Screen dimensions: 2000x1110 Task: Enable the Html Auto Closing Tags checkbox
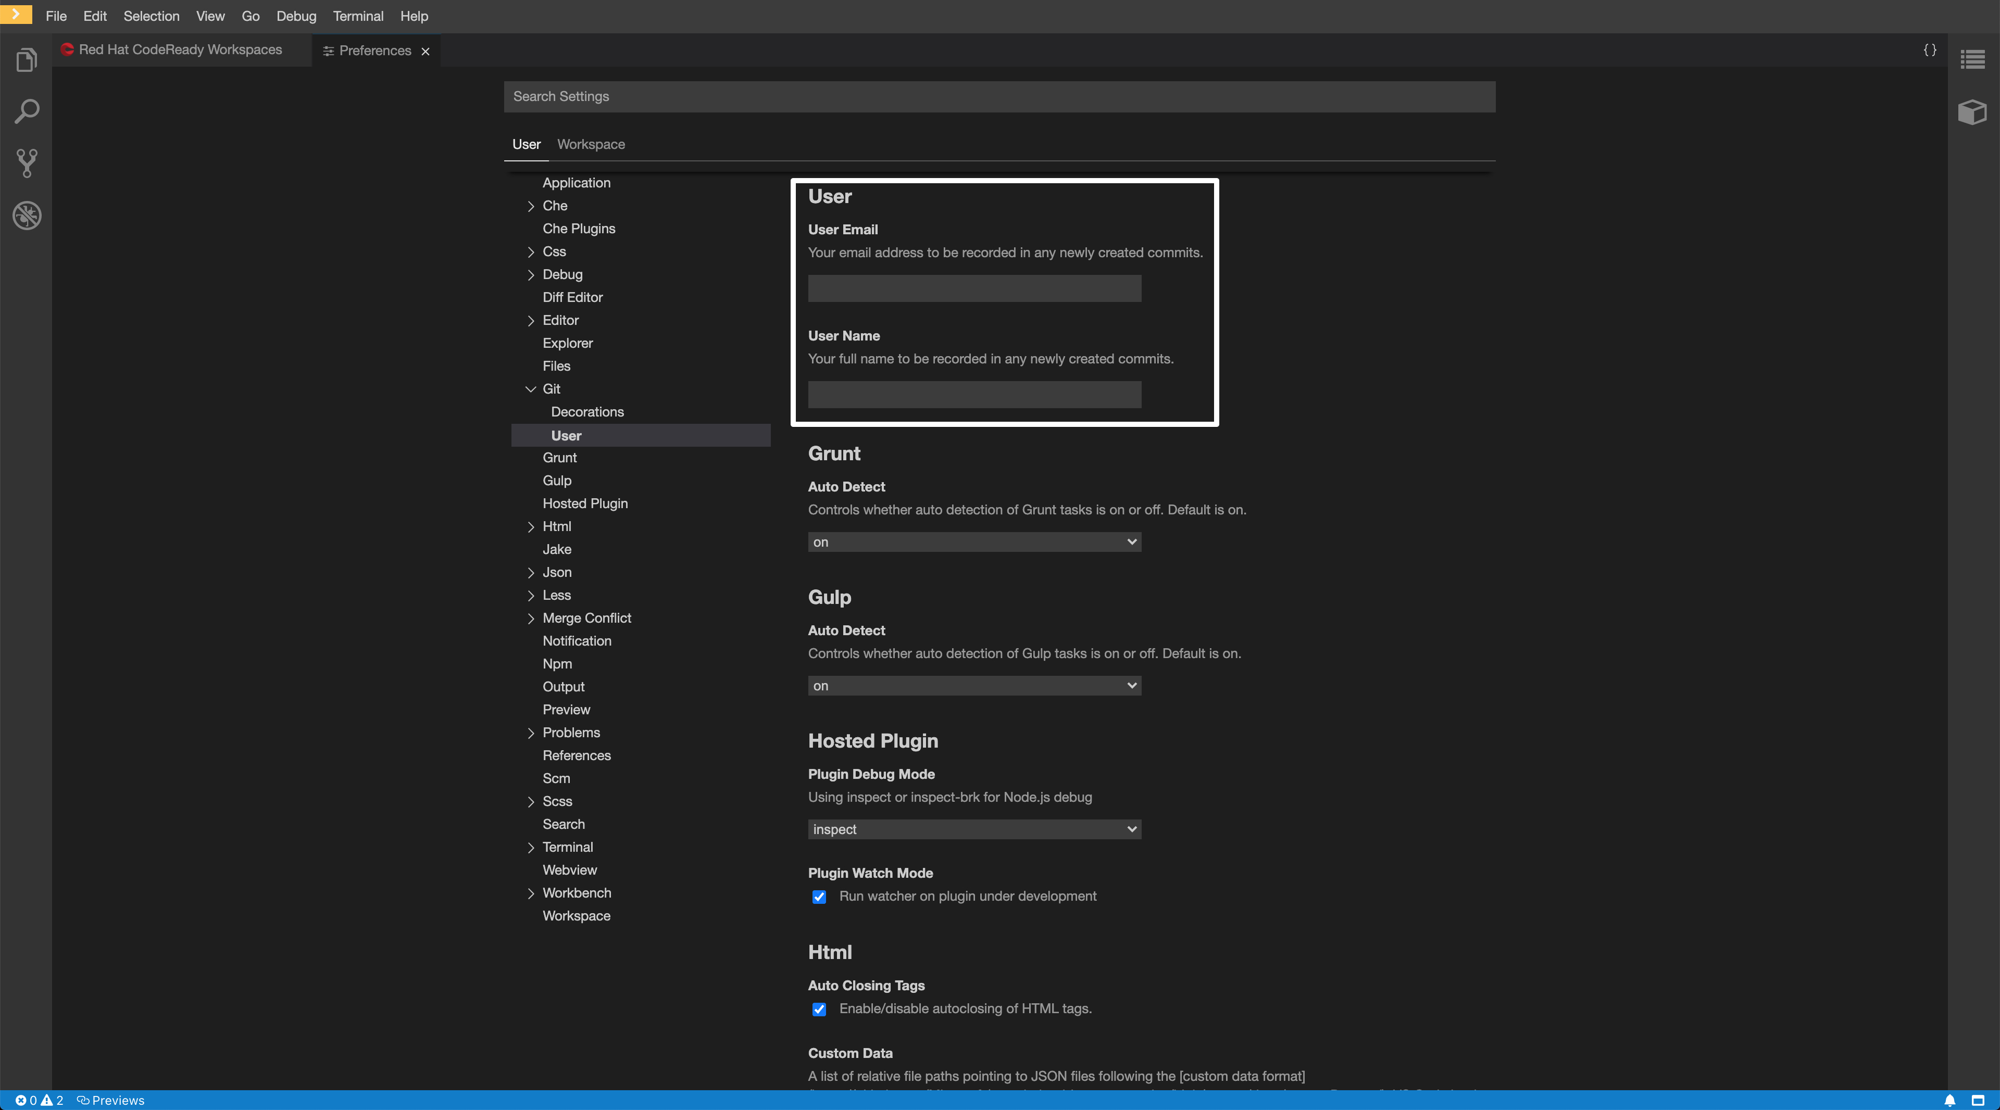[818, 1009]
